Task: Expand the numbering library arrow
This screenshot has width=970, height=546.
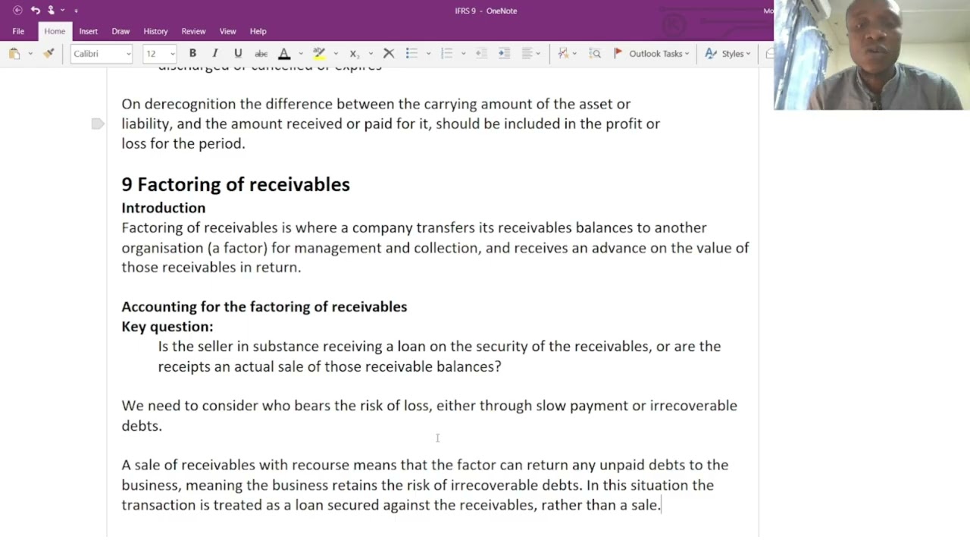Action: (463, 54)
